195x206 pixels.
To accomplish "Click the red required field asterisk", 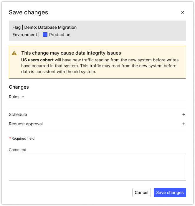I will [x=10, y=138].
